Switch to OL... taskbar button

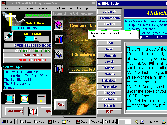point(82,122)
